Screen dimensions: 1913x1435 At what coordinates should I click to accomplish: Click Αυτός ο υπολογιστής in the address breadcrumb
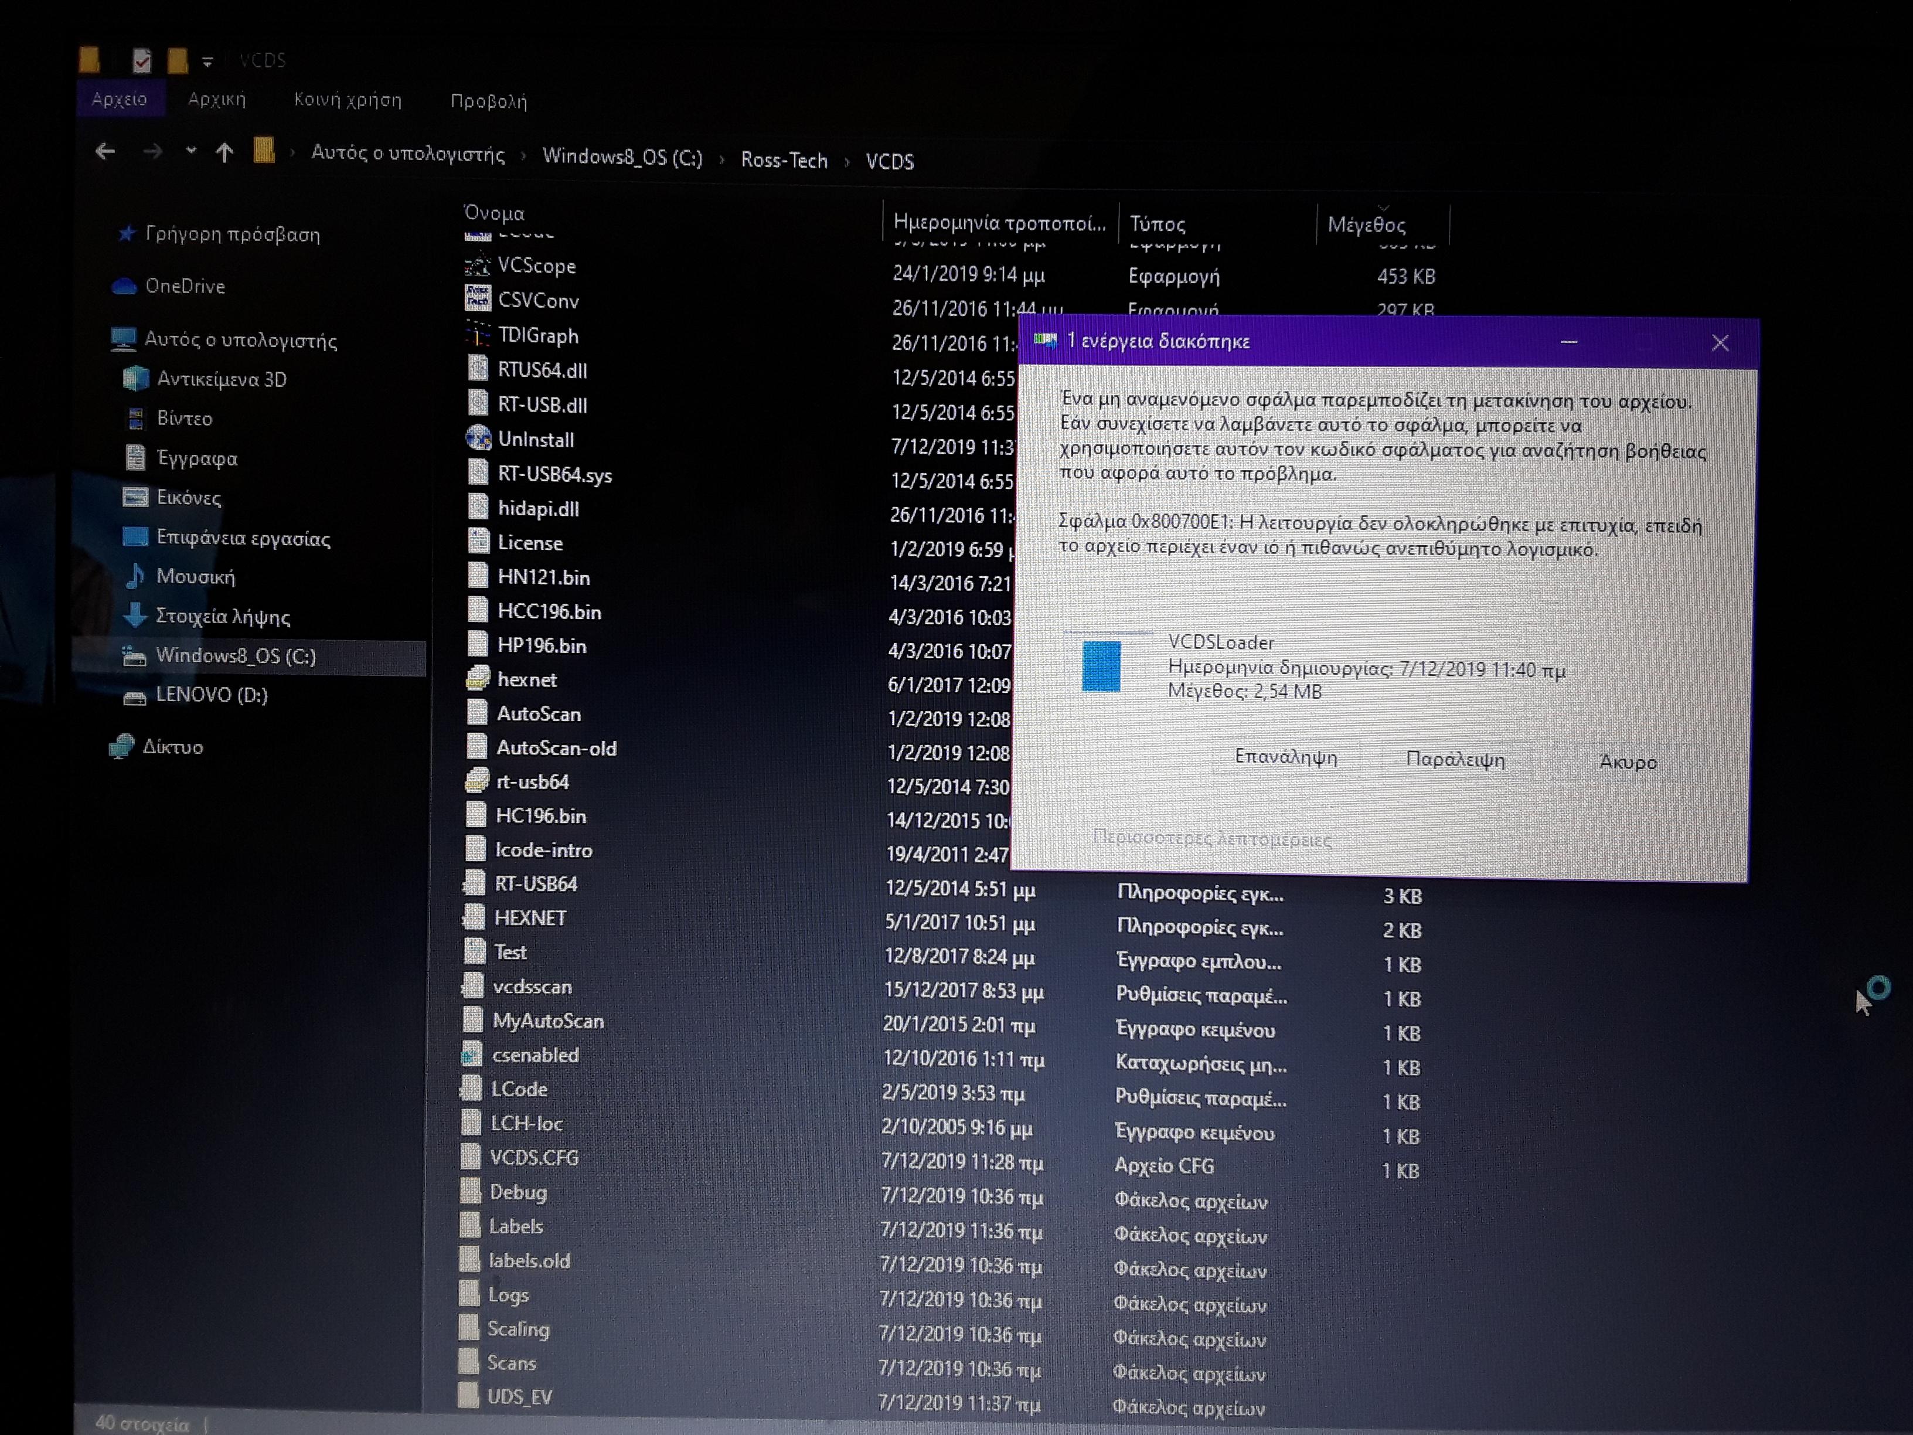[407, 154]
